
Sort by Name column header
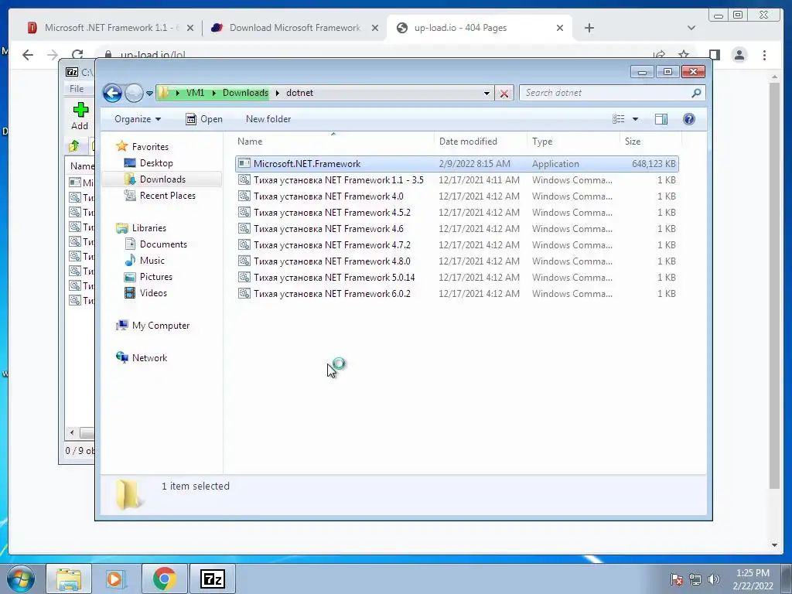click(x=333, y=142)
